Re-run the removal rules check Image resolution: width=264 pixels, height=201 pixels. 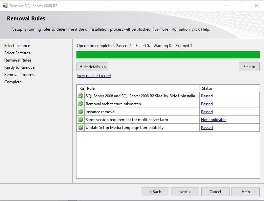click(249, 67)
